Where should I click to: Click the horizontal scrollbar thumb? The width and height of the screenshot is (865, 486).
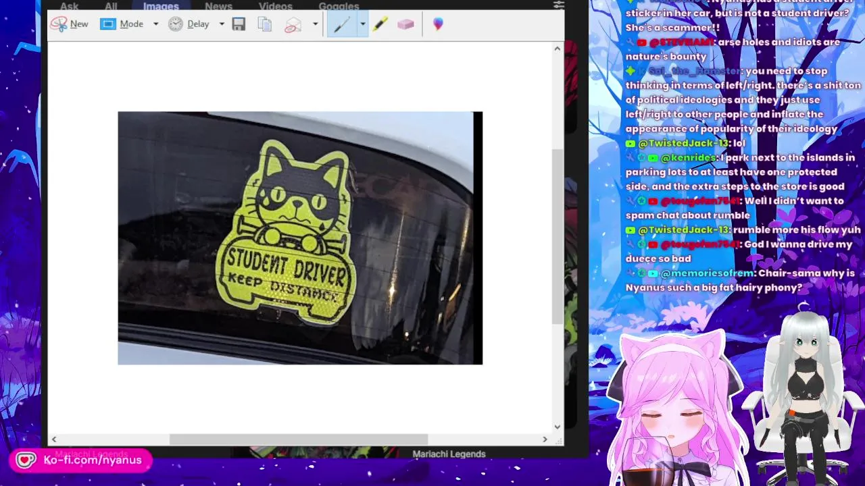tap(298, 439)
